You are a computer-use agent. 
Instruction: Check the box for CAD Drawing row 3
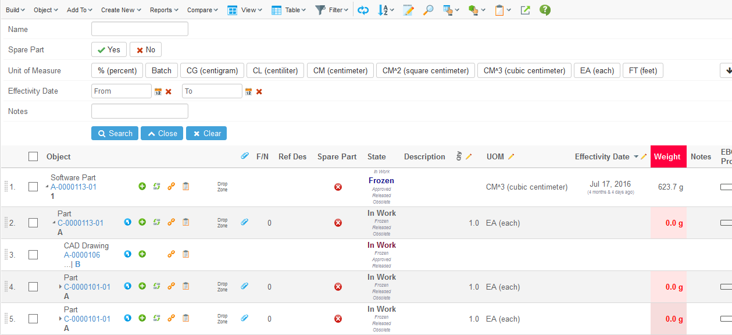pyautogui.click(x=33, y=255)
